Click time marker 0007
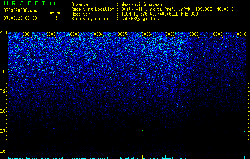This screenshot has height=159, width=250. coord(170,34)
